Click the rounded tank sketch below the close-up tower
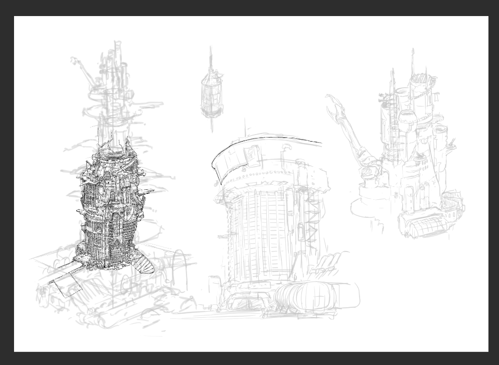The width and height of the screenshot is (499, 365). 316,296
